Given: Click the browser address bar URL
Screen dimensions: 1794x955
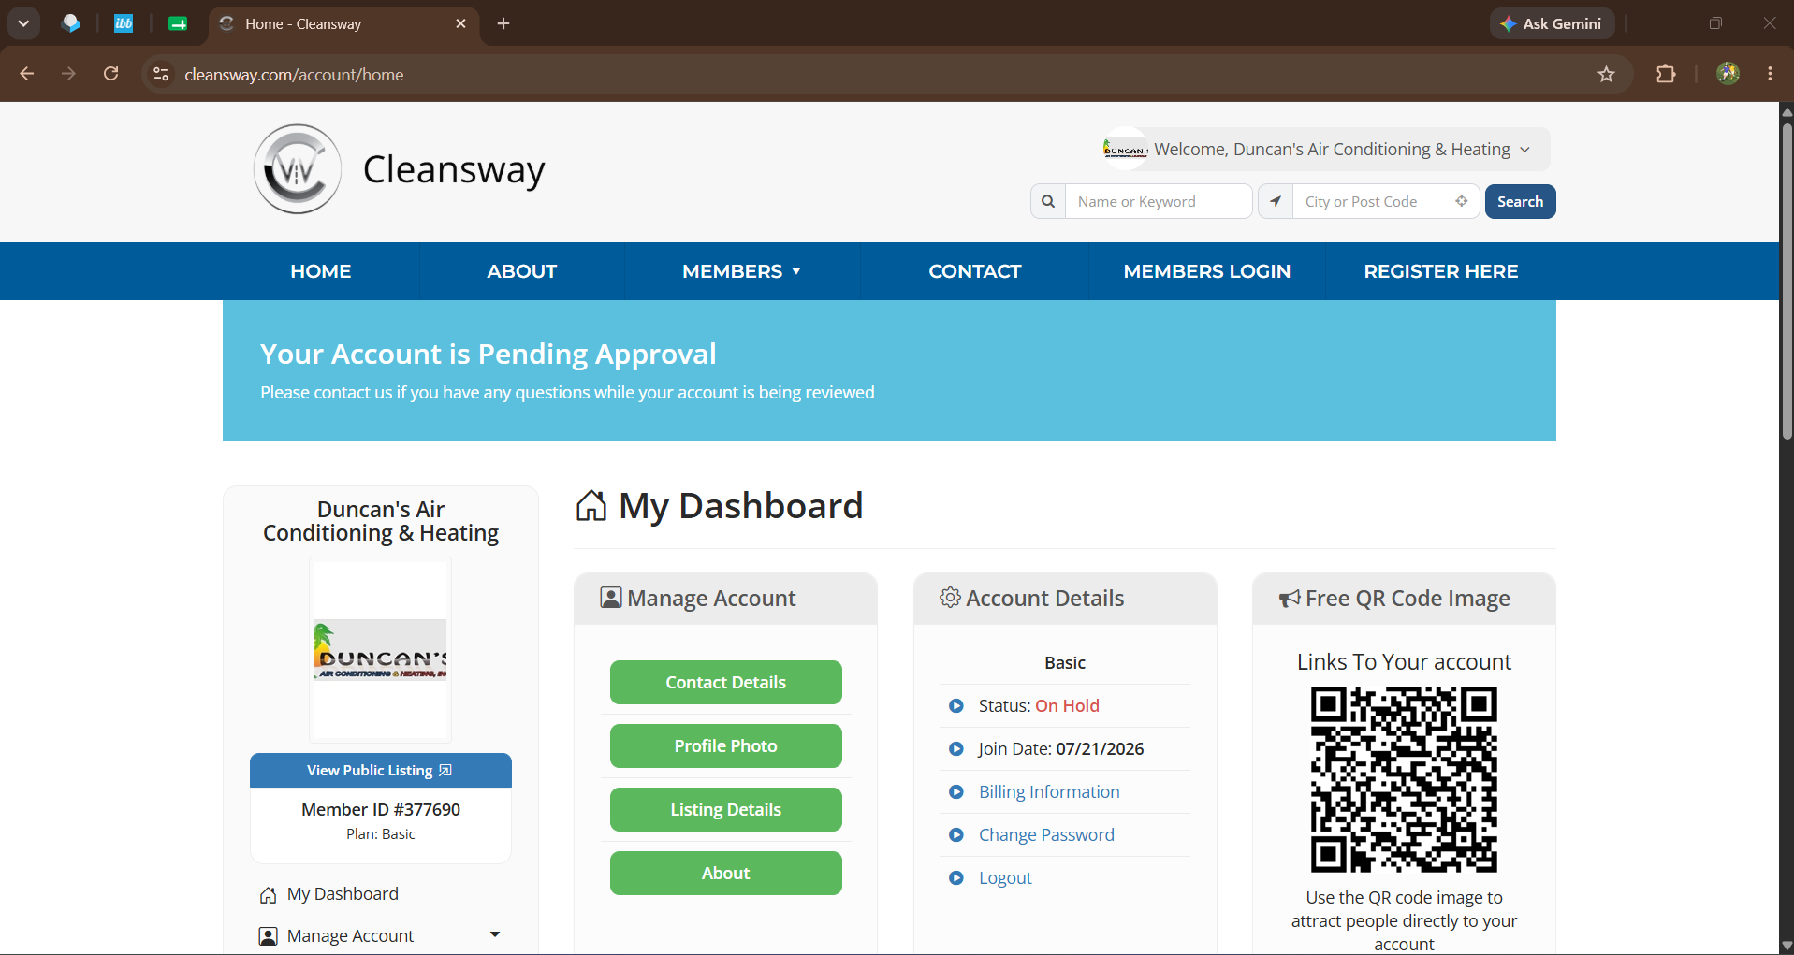Looking at the screenshot, I should (x=294, y=74).
